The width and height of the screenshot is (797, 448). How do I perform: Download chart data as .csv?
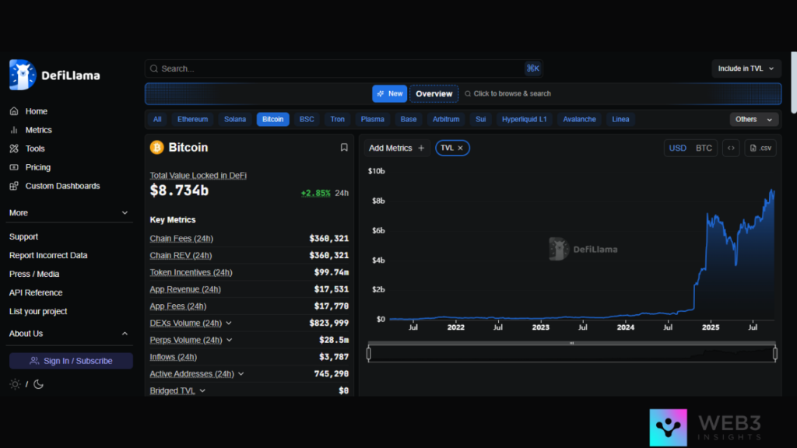click(760, 148)
